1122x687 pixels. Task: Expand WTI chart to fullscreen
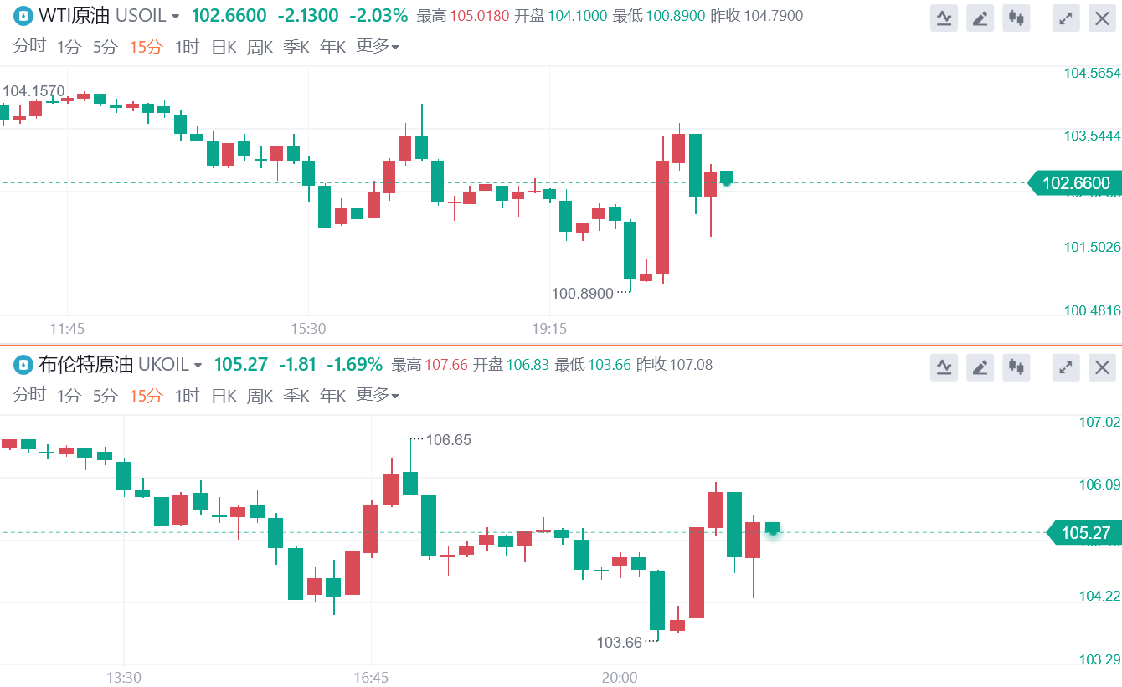(1066, 18)
